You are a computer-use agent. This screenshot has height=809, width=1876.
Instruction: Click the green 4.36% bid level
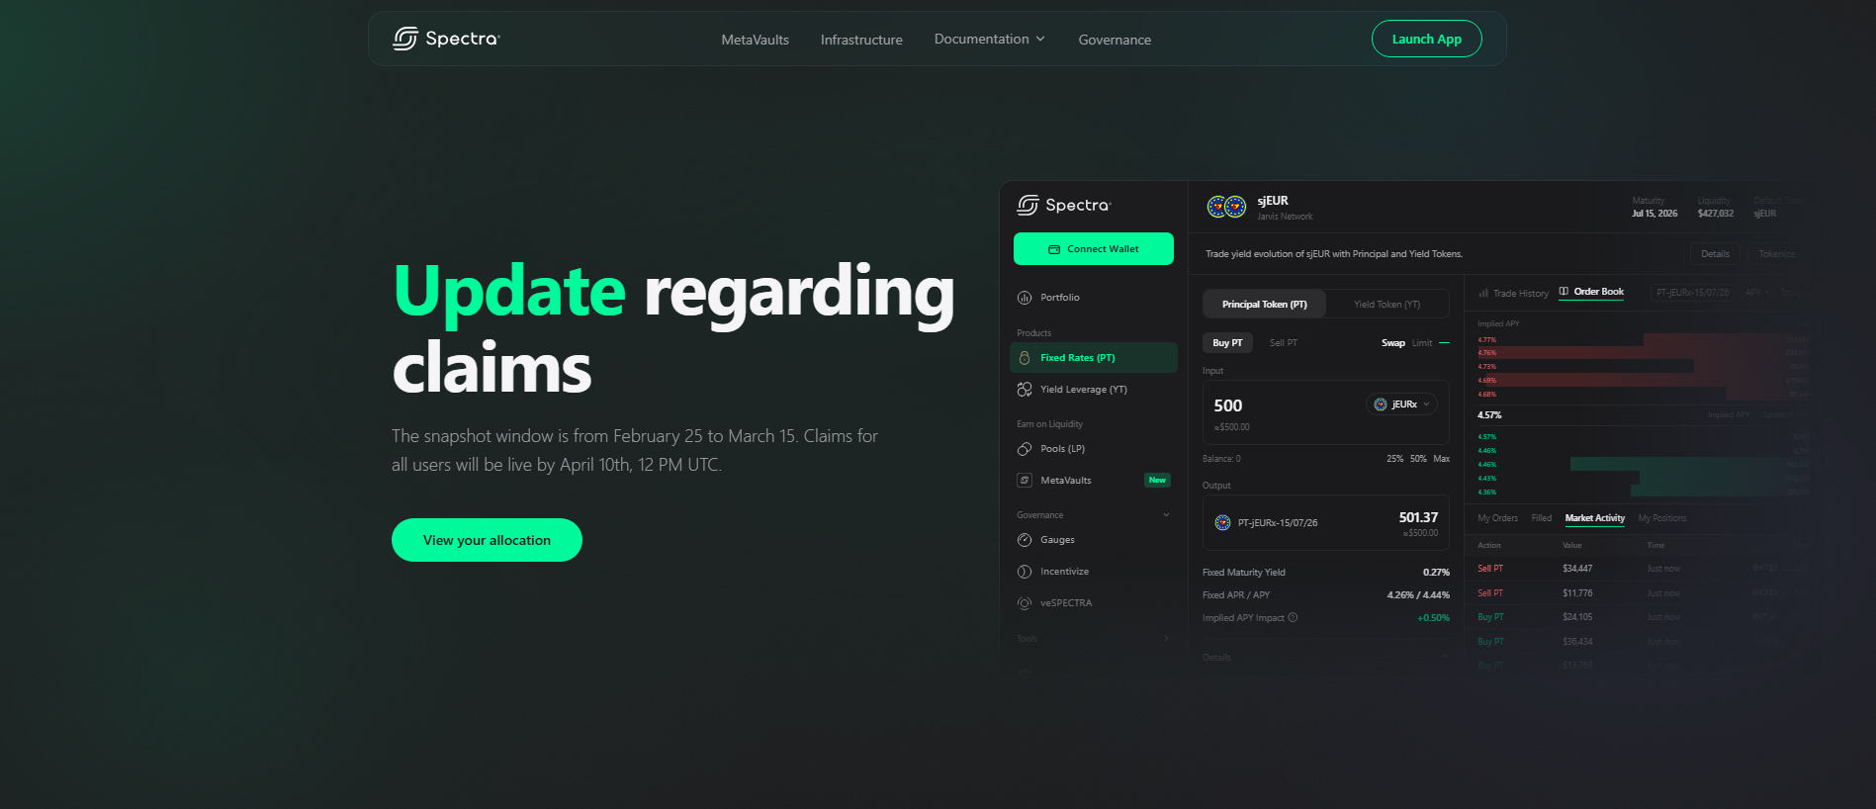[1486, 492]
